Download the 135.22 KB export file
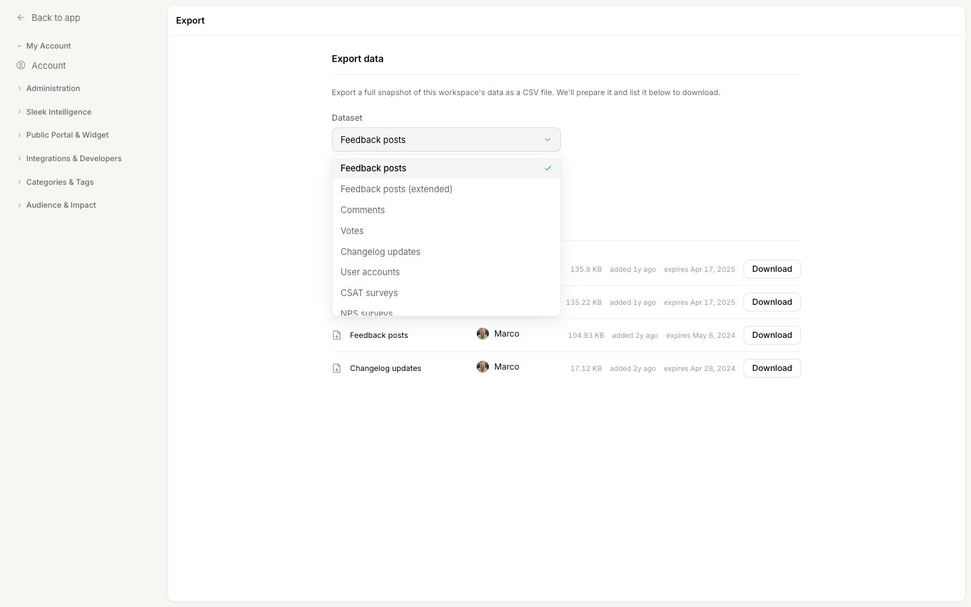Screen dimensions: 971x607 pyautogui.click(x=772, y=302)
